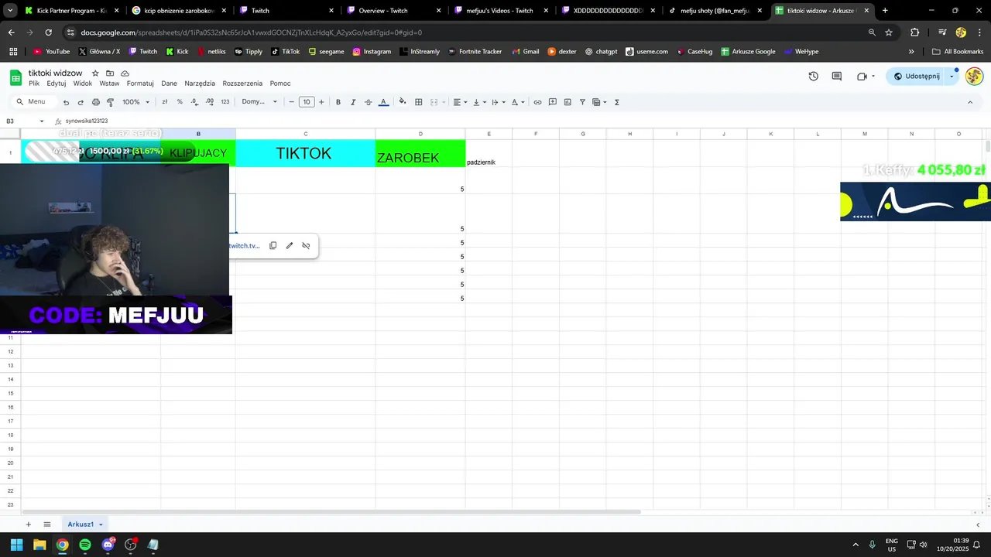Open share options dropdown arrow
The width and height of the screenshot is (991, 557).
click(952, 77)
